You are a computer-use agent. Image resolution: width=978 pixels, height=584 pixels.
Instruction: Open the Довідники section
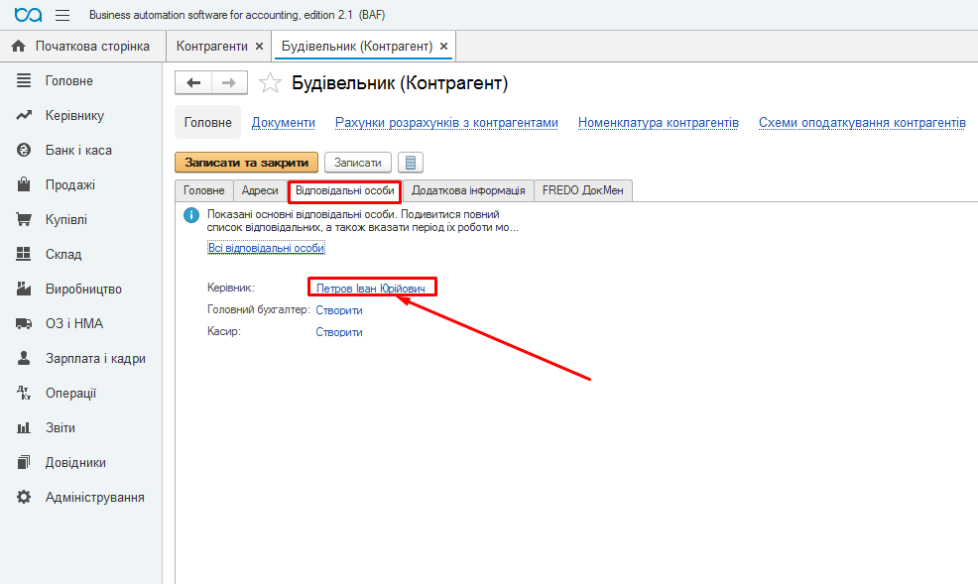coord(75,463)
